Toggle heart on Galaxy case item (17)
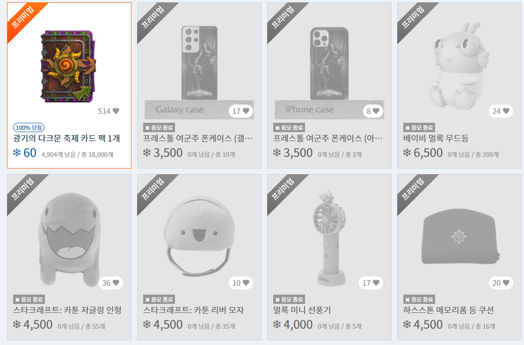Viewport: 524px width, 345px height. [246, 111]
